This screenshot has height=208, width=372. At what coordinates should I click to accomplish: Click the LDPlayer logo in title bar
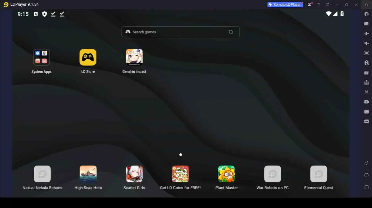tap(6, 5)
